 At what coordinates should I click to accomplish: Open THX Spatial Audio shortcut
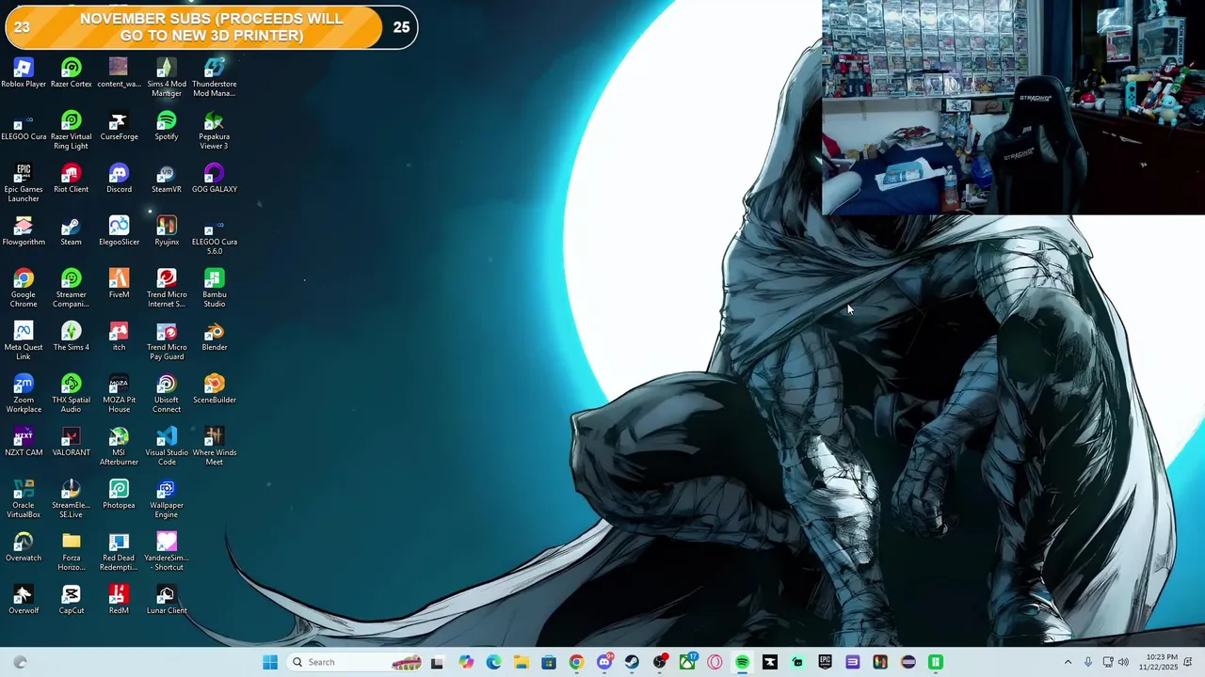[72, 394]
